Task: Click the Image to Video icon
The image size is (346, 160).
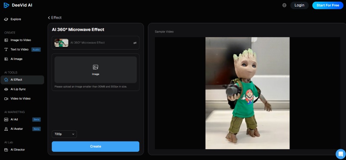Action: (x=6, y=40)
